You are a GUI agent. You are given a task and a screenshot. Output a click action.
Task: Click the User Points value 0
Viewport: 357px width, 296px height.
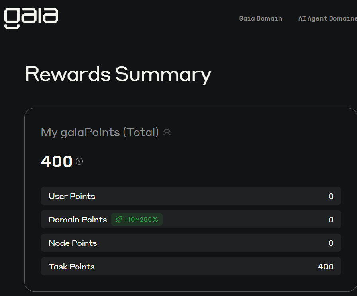coord(331,196)
